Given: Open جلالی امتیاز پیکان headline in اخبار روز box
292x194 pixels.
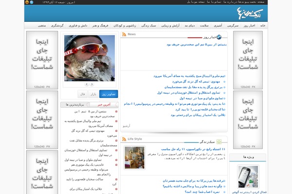Looking at the screenshot, I should point(198,115).
